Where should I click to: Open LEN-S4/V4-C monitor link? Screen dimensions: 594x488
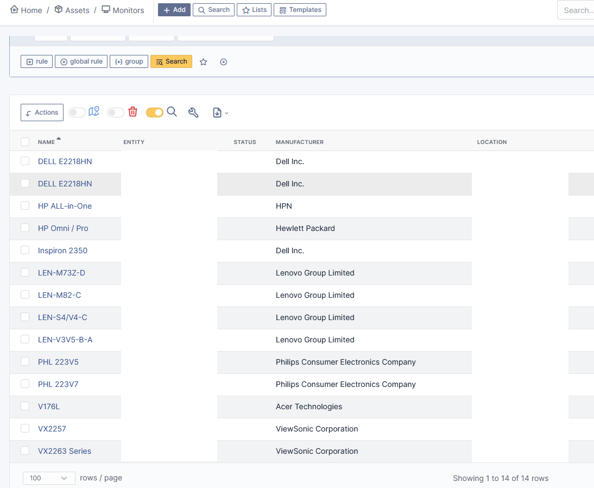62,317
